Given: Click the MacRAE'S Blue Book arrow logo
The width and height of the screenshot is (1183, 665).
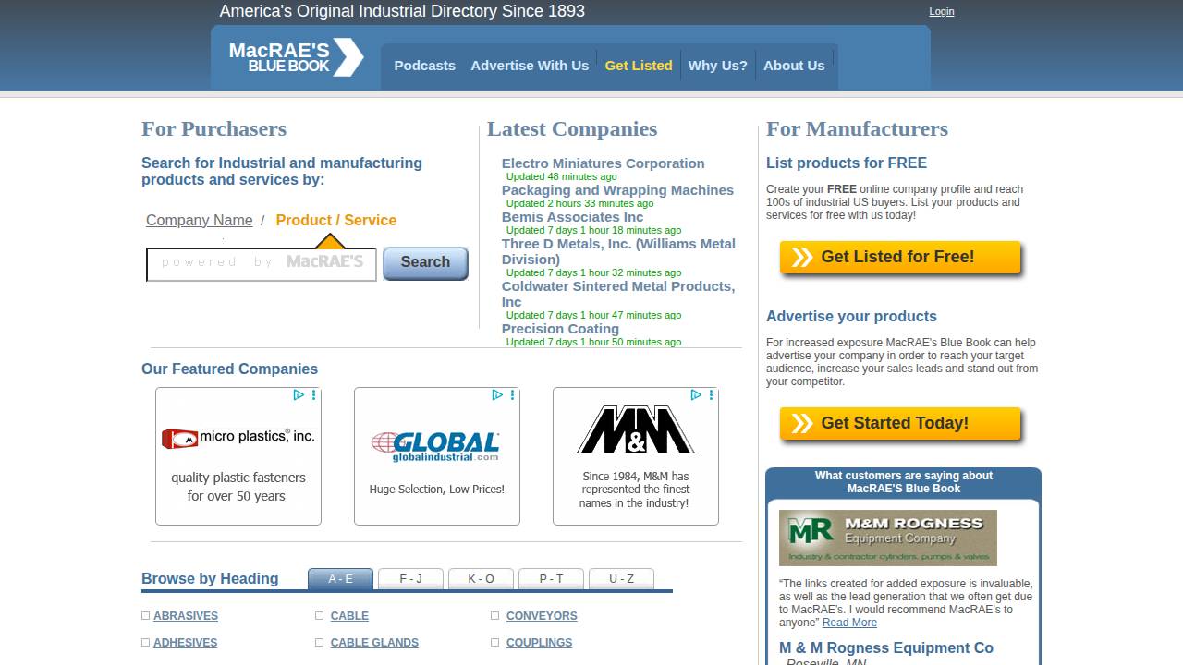Looking at the screenshot, I should (348, 56).
